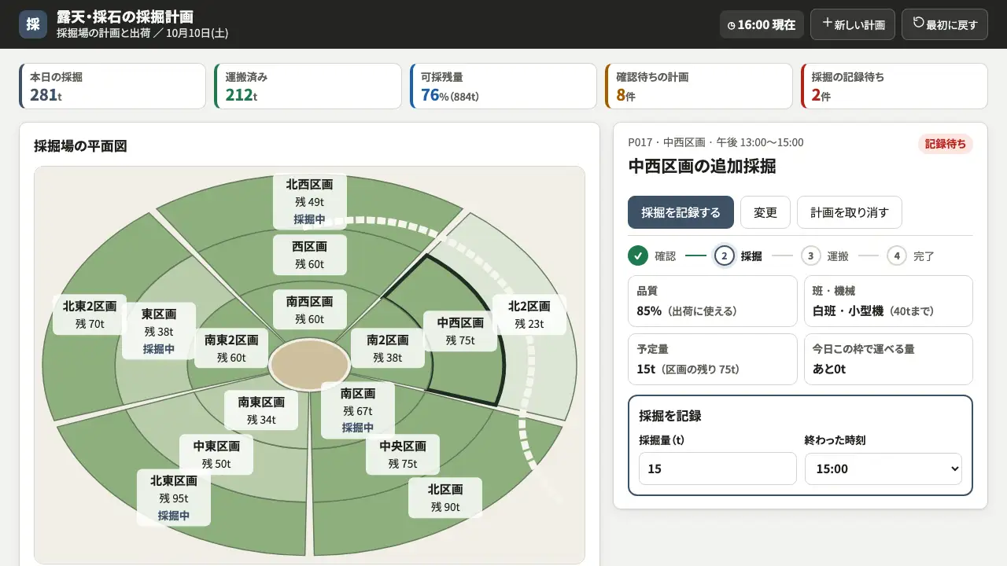The width and height of the screenshot is (1007, 566).
Task: Reset with the 最初に戻す button
Action: pos(945,24)
